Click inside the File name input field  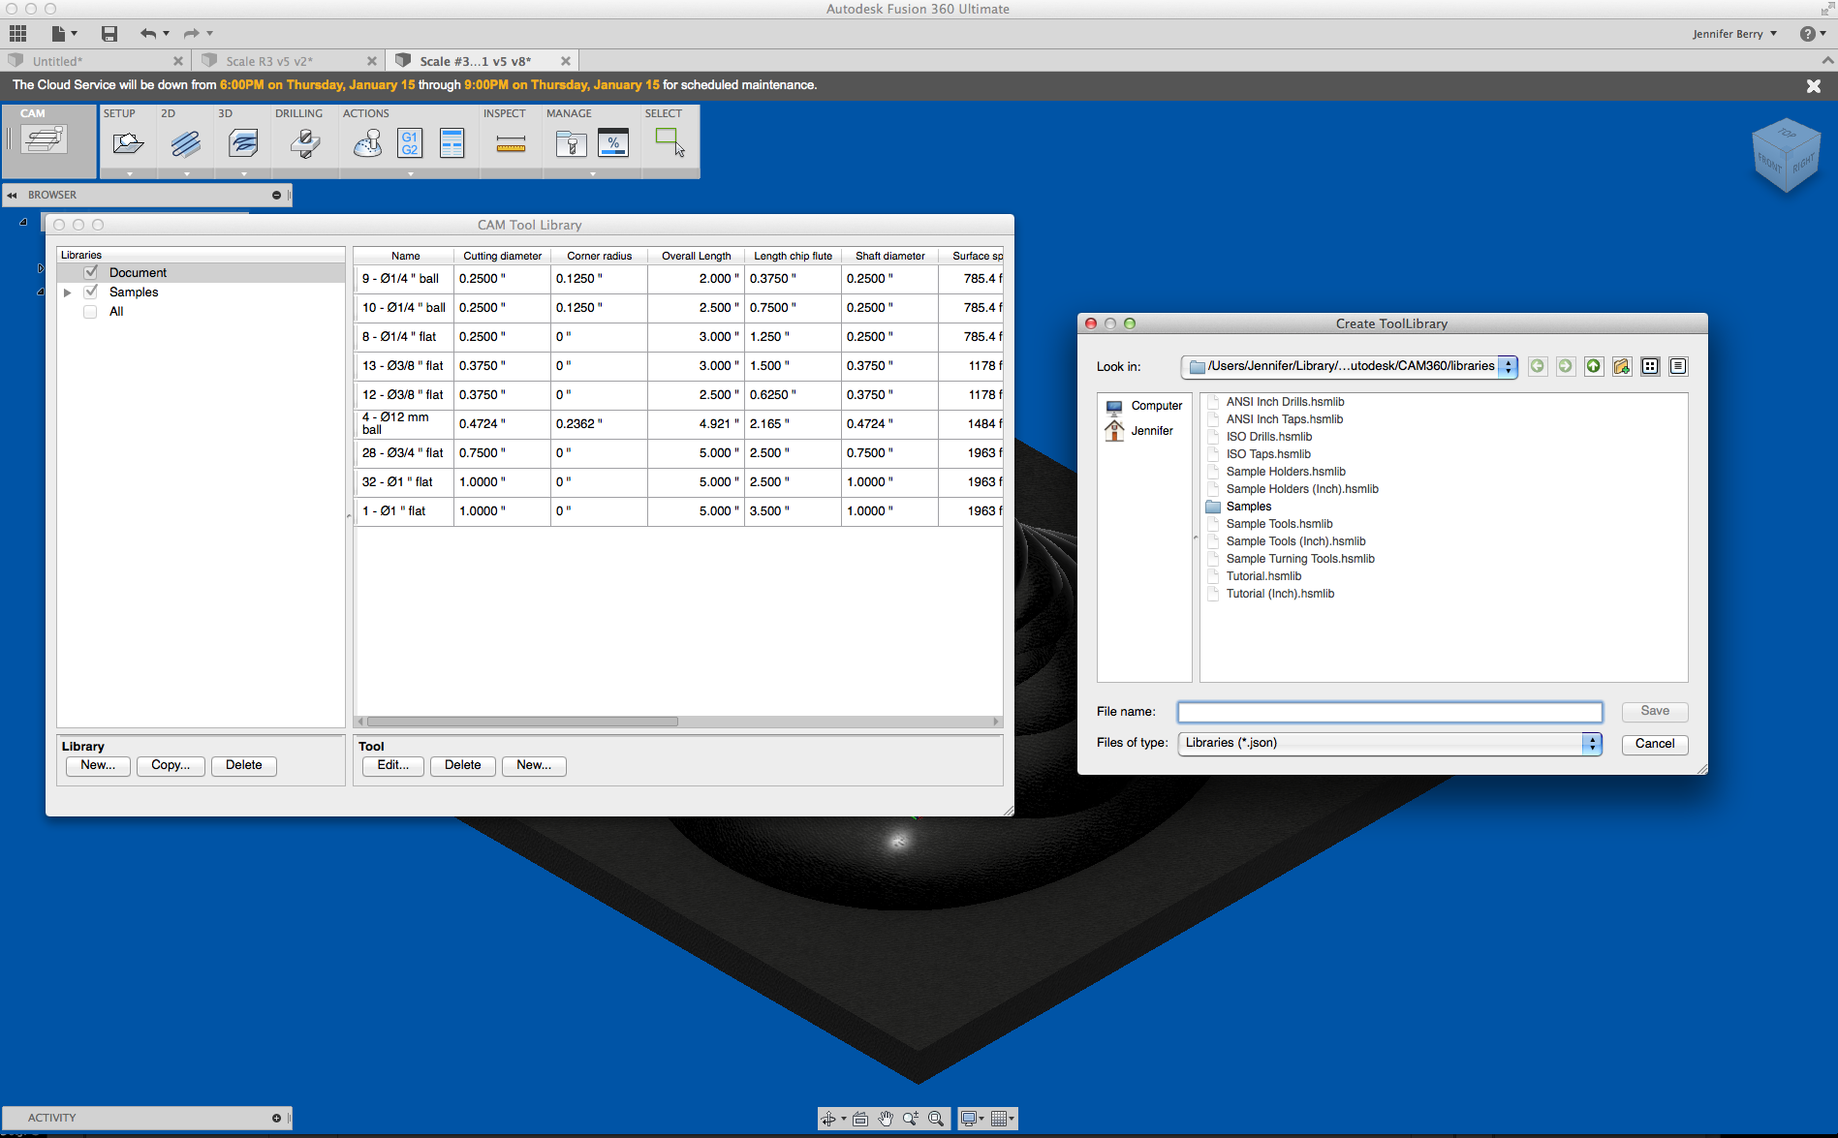(1388, 711)
